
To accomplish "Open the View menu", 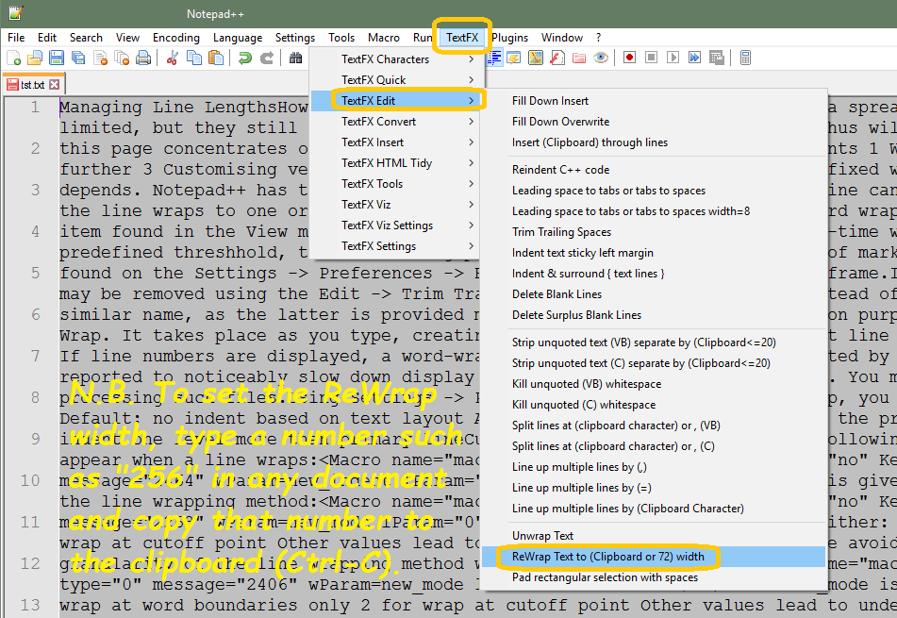I will click(x=127, y=38).
